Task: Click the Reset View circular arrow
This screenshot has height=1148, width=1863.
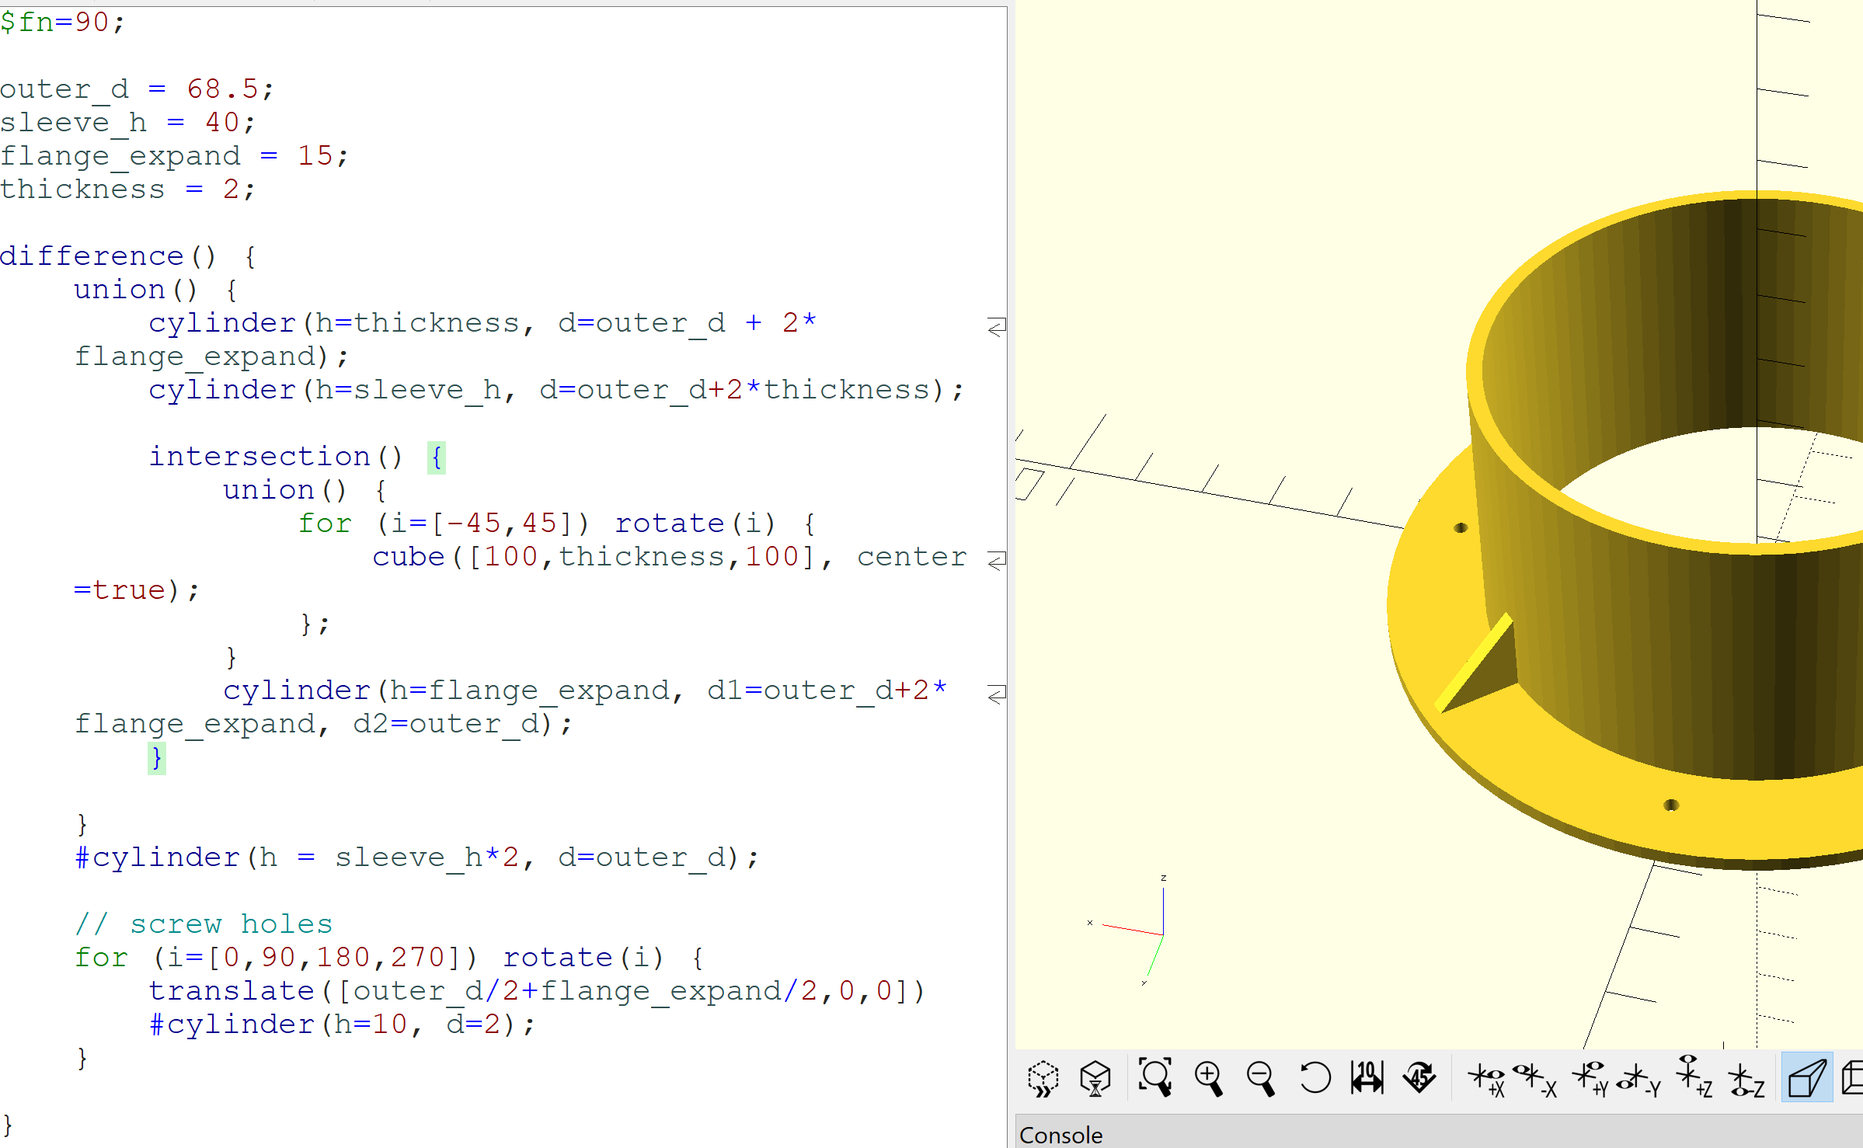Action: pyautogui.click(x=1315, y=1078)
